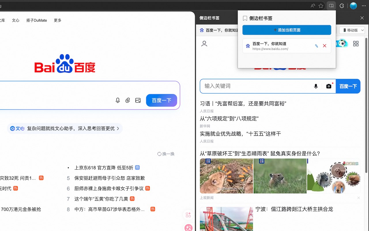Toggle the sidebar bookmark extension icon
Screen dimensions: 369x231
pyautogui.click(x=331, y=6)
